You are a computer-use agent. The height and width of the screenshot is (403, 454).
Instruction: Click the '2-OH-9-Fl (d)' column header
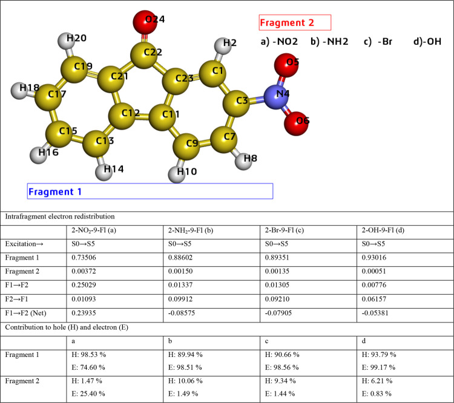[x=383, y=230]
